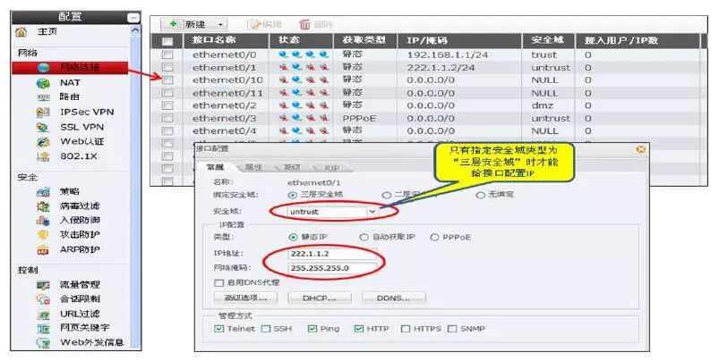Open the URL过滤 icon
The width and height of the screenshot is (719, 361).
pos(43,315)
